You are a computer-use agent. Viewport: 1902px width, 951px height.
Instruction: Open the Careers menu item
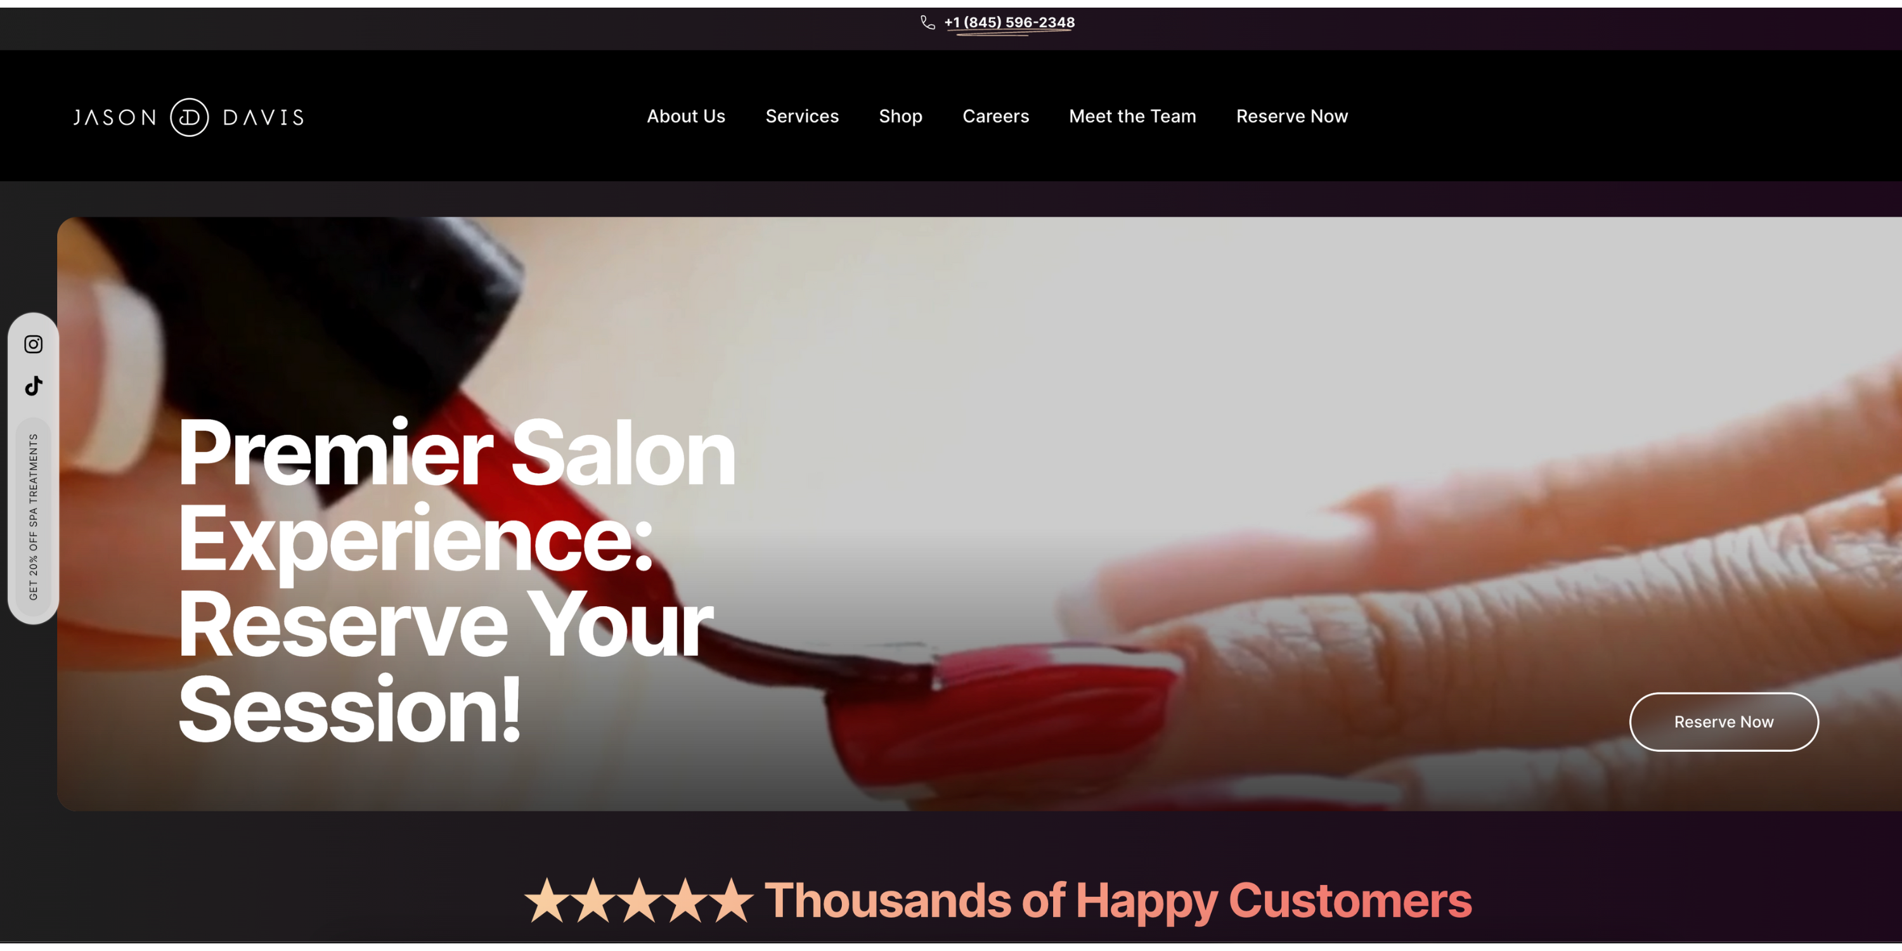(x=995, y=116)
